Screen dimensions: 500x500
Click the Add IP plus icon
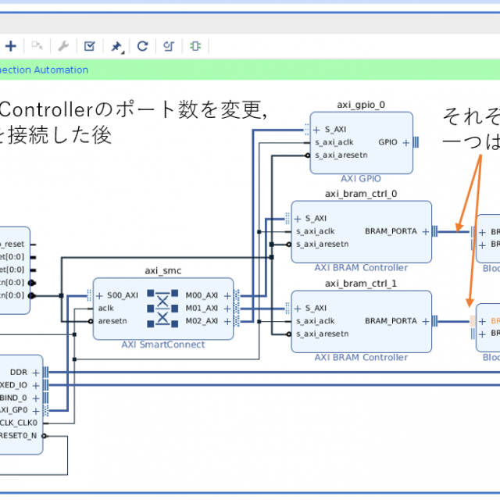pos(11,46)
